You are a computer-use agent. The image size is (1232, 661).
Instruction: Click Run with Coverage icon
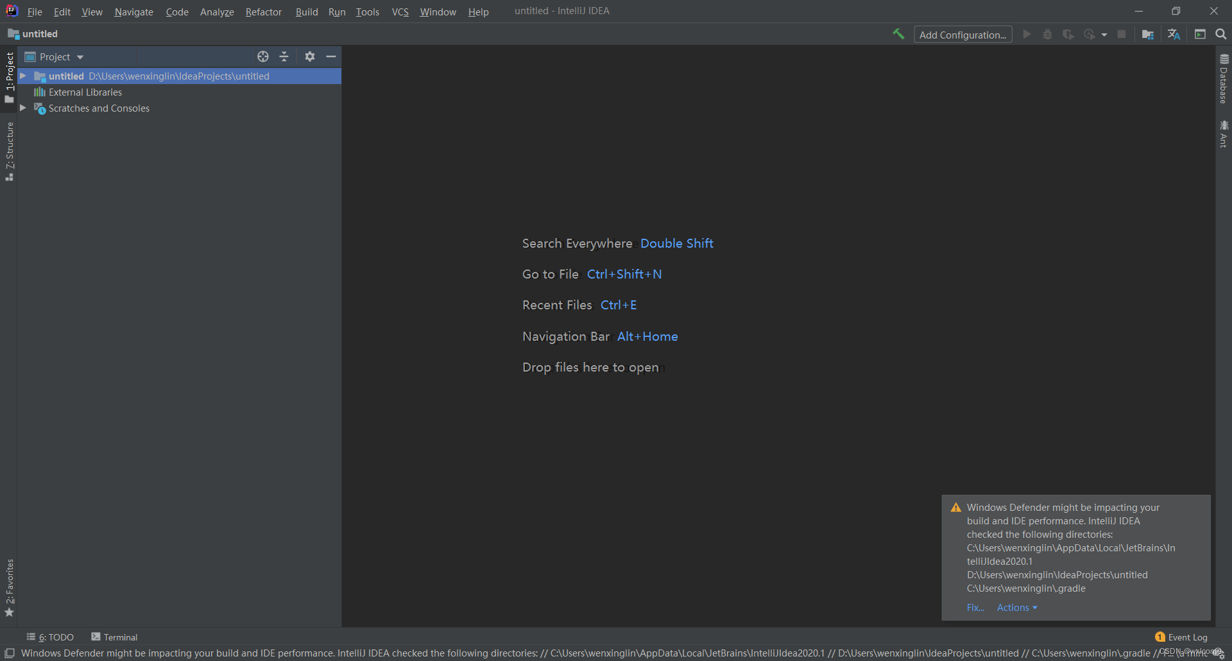pyautogui.click(x=1068, y=34)
